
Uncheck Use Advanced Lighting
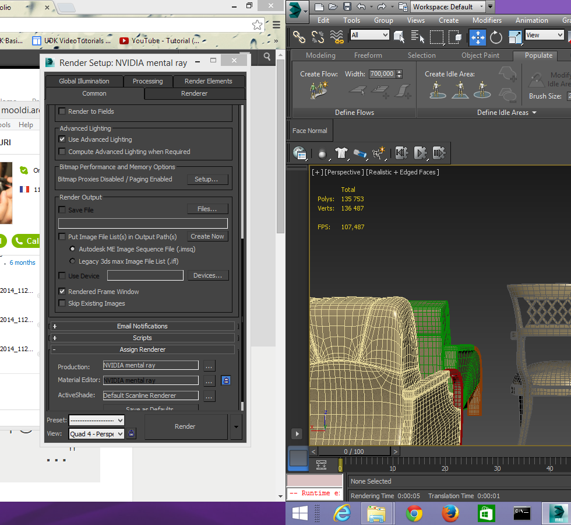(x=62, y=139)
